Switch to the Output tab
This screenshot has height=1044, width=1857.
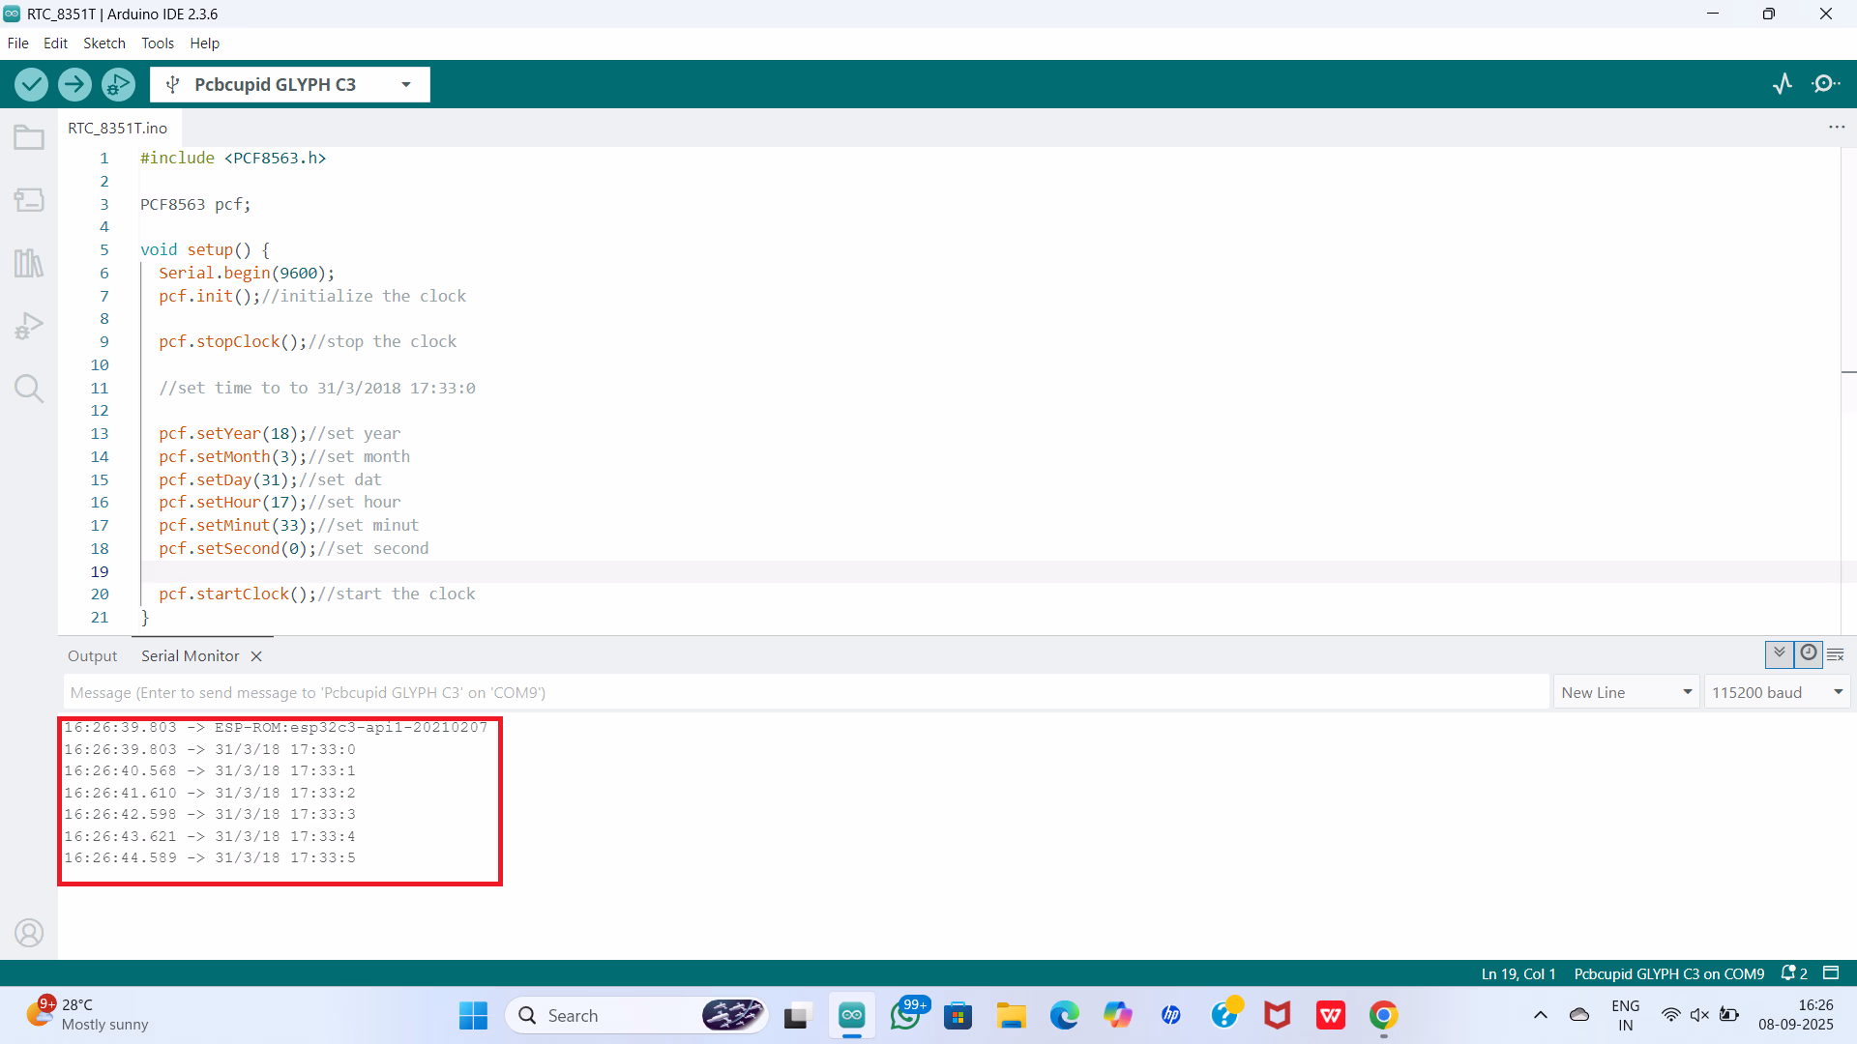[92, 655]
